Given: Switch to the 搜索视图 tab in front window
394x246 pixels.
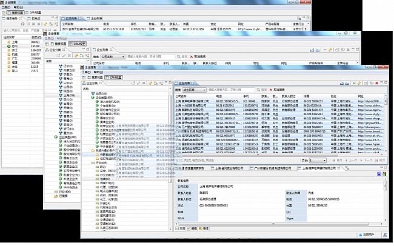Looking at the screenshot, I should [97, 78].
